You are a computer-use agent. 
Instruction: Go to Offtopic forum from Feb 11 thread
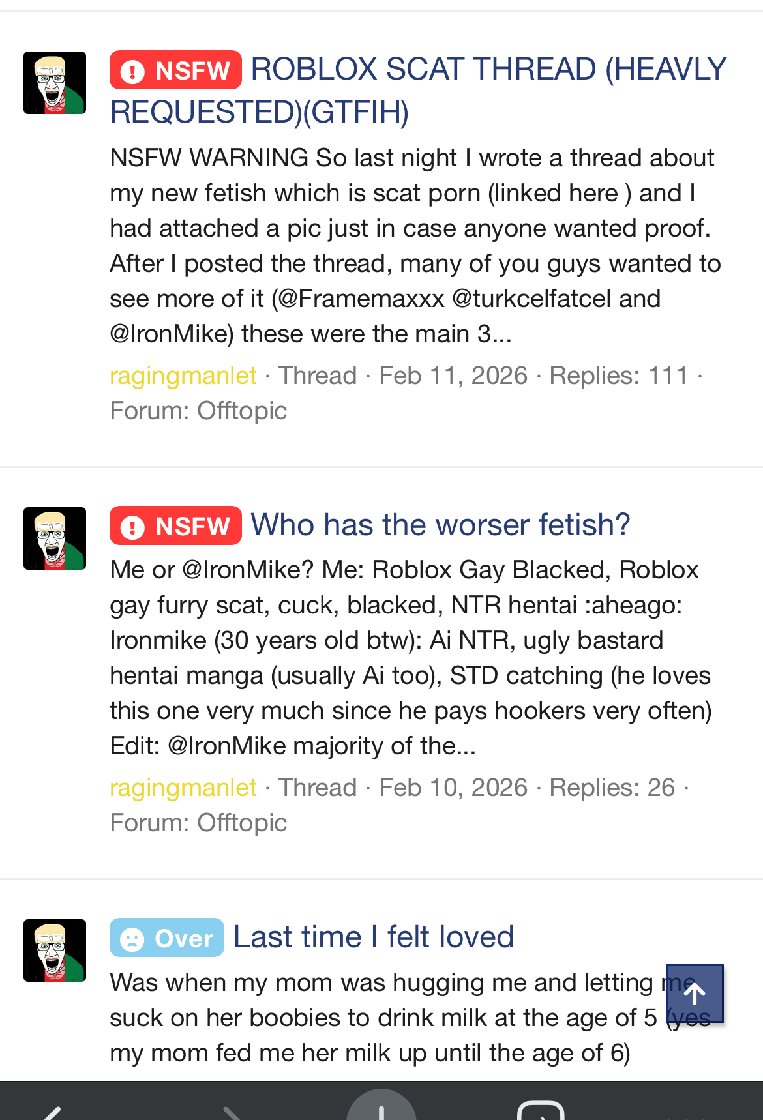[241, 411]
